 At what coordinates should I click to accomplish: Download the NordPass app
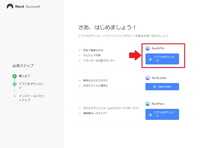(162, 114)
